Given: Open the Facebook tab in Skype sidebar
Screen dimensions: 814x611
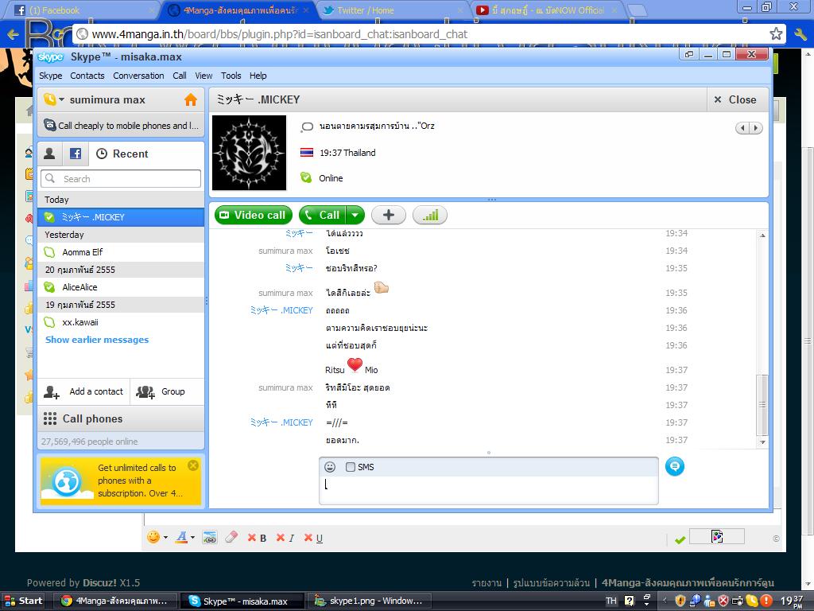Looking at the screenshot, I should (x=76, y=154).
